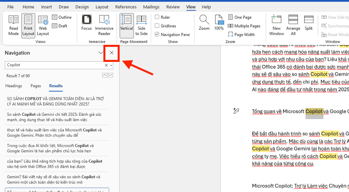Click highlighted Copilot in 'Tổng quan về Microsoft' heading
Viewport: 349px width, 192px height.
314,111
